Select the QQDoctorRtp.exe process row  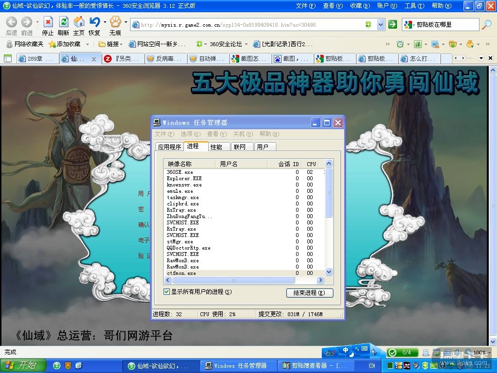(x=244, y=248)
